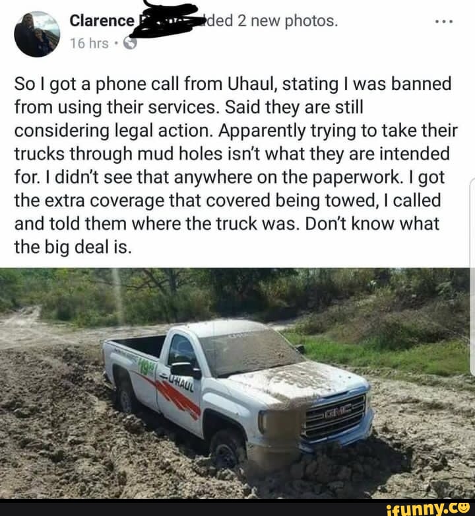Viewport: 475px width, 516px height.
Task: Open the muddy truck photo
Action: coord(235,383)
